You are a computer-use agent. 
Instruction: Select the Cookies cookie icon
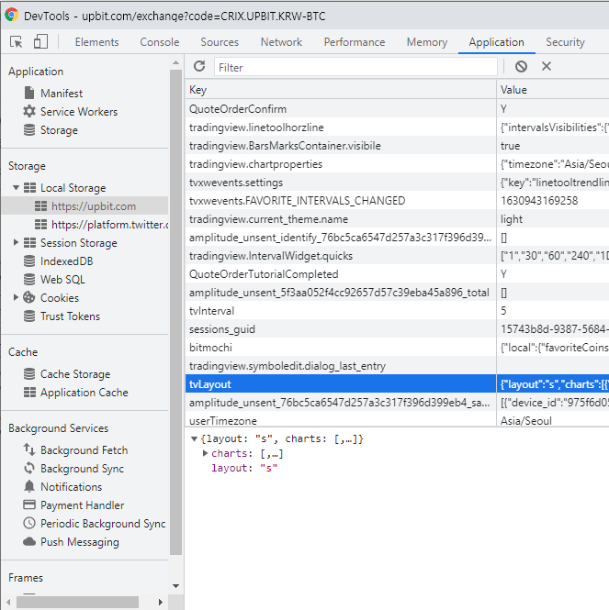[x=29, y=297]
